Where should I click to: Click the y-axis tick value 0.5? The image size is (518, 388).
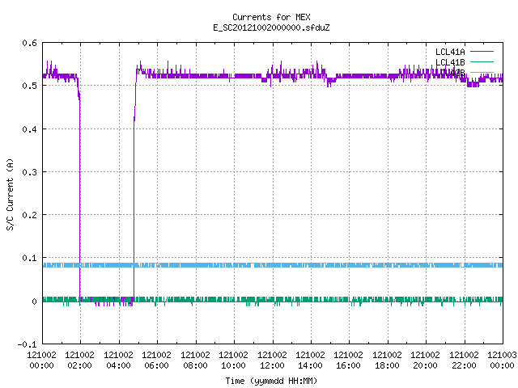pyautogui.click(x=29, y=86)
